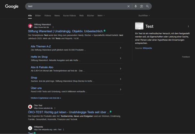Start voice search with the microphone icon
The image size is (195, 134).
(136, 6)
